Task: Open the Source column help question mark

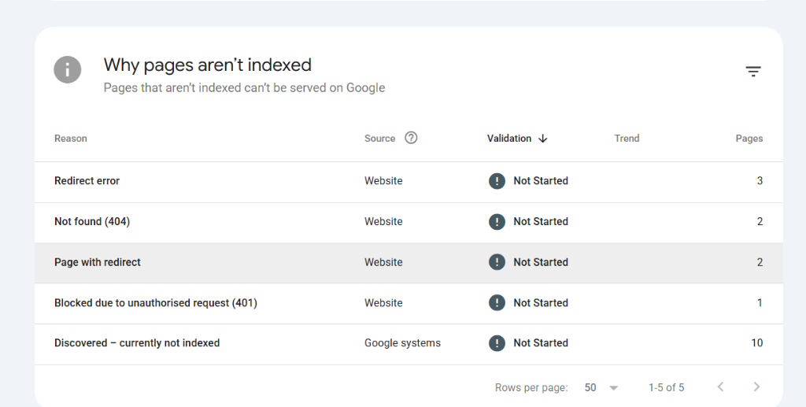Action: click(x=411, y=138)
